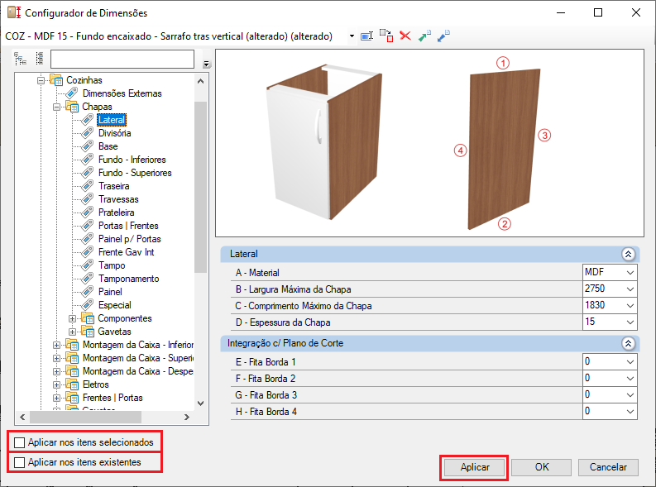Open the Fita Borda 3 dropdown
Screen dimensions: 656x487
(630, 395)
